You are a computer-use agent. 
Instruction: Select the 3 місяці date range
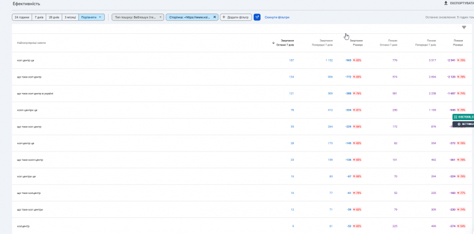70,17
